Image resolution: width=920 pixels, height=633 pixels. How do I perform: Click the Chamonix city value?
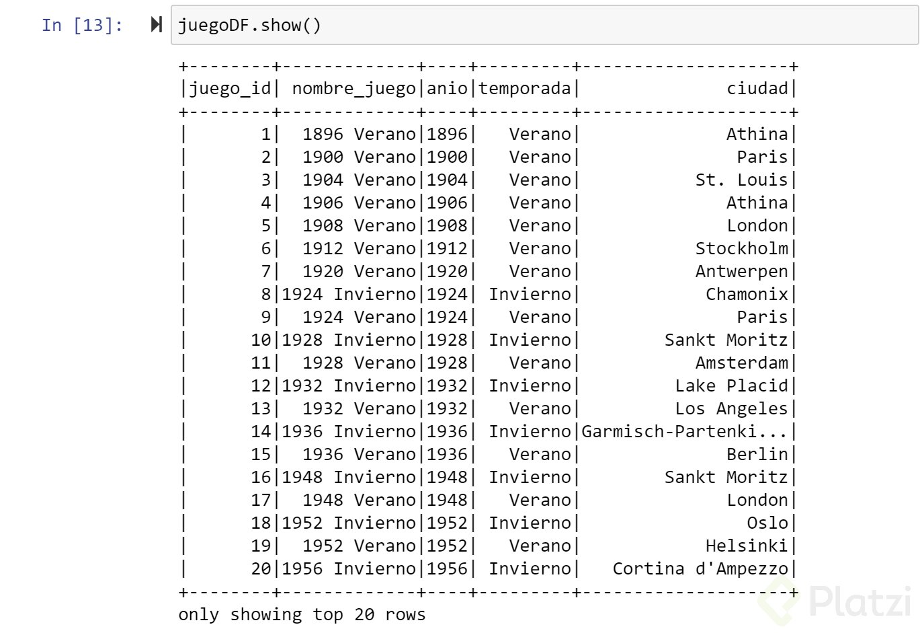[x=746, y=294]
